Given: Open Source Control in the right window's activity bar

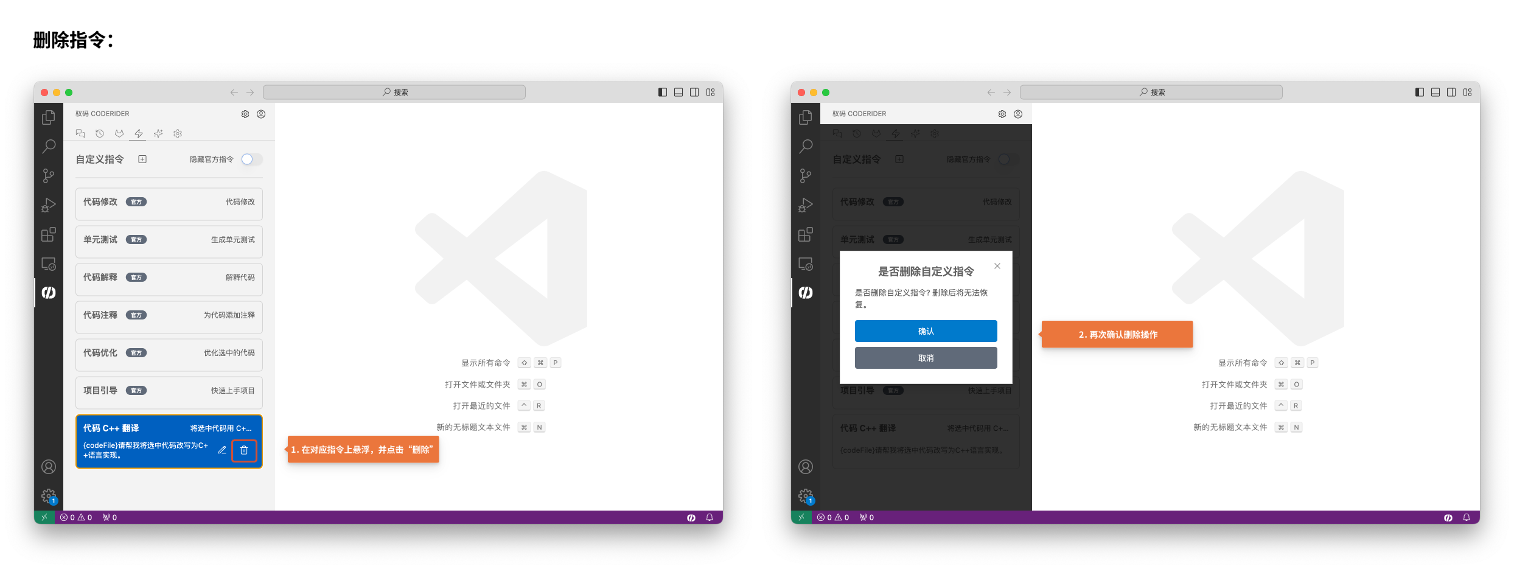Looking at the screenshot, I should point(806,176).
